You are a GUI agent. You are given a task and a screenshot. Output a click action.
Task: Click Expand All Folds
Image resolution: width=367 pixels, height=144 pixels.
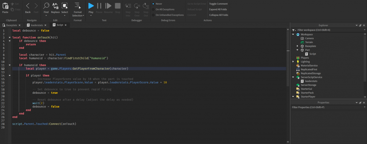218,9
